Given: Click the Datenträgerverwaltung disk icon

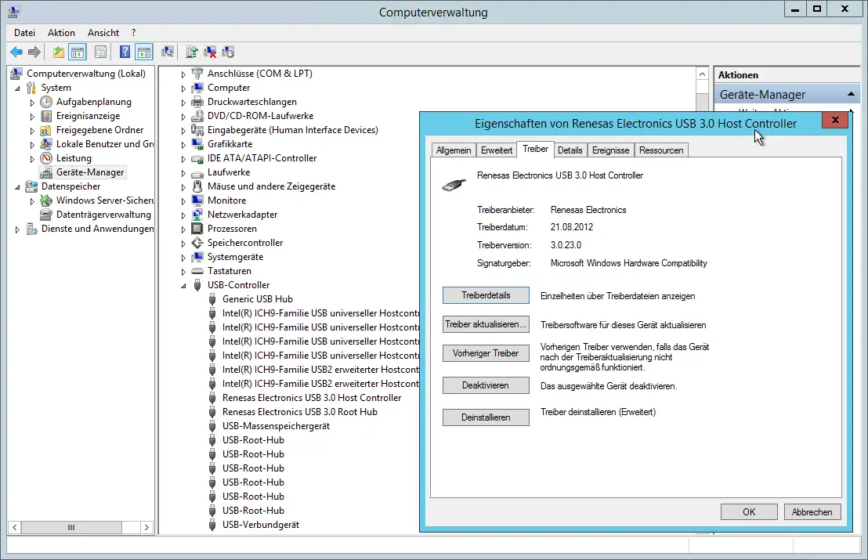Looking at the screenshot, I should (x=46, y=215).
